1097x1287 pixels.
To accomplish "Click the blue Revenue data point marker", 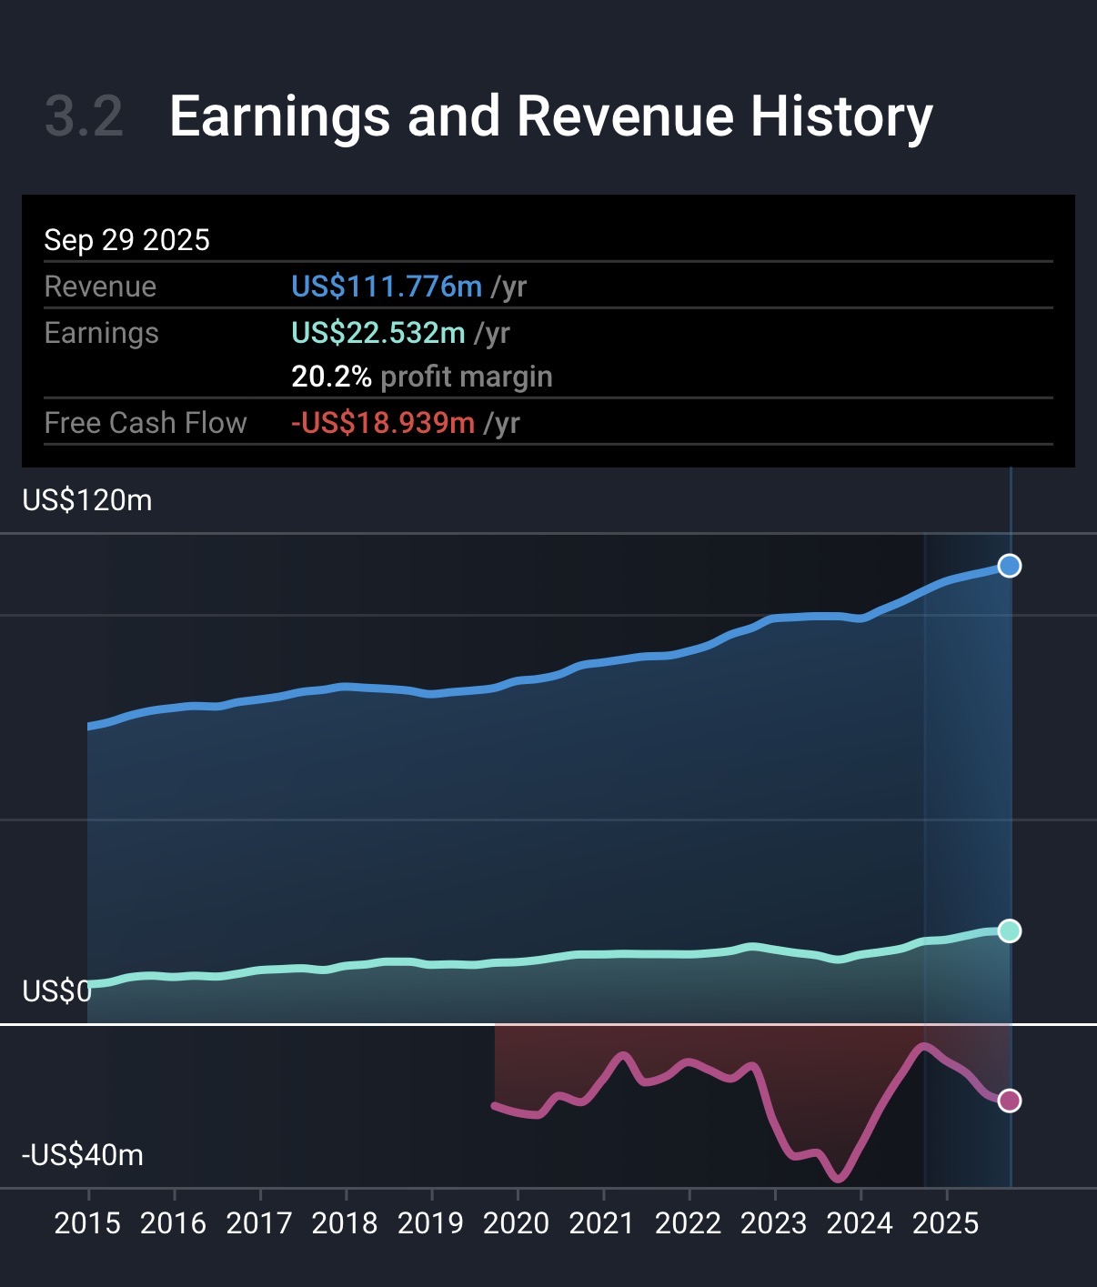I will [1009, 566].
